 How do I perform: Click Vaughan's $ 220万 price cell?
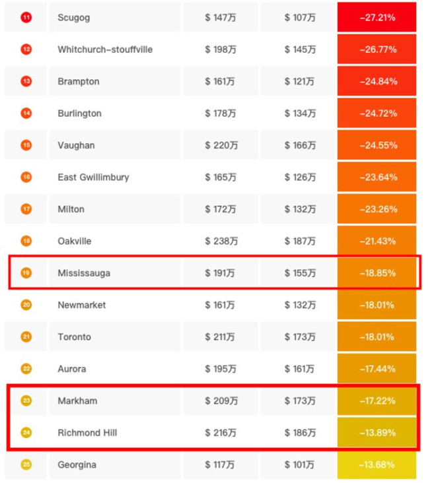(221, 145)
